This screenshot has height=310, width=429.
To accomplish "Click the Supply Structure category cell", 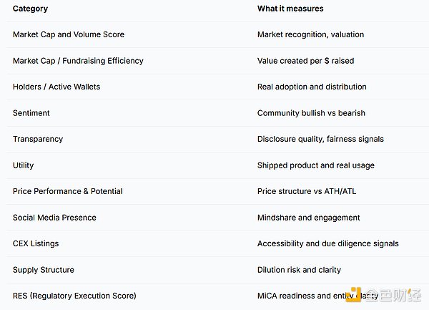I will [44, 270].
